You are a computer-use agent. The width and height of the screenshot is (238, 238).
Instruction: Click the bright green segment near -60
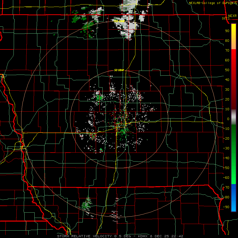tap(234, 178)
